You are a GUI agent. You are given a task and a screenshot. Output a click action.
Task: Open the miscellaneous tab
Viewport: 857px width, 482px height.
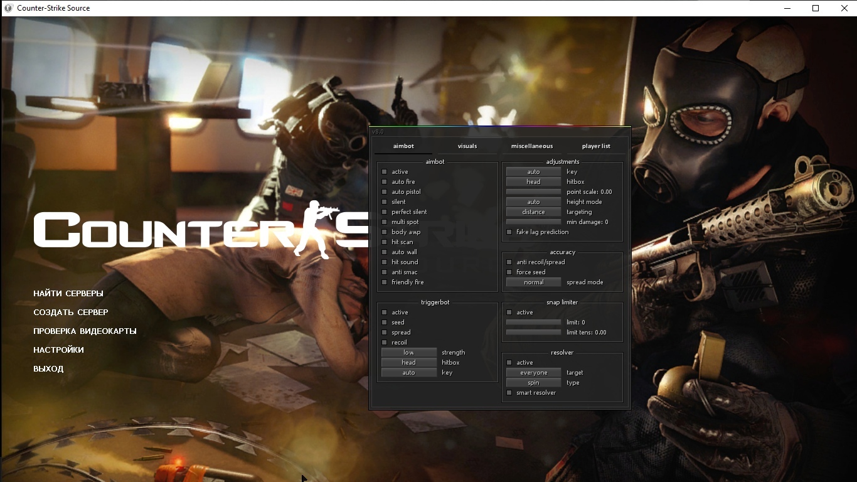tap(532, 146)
